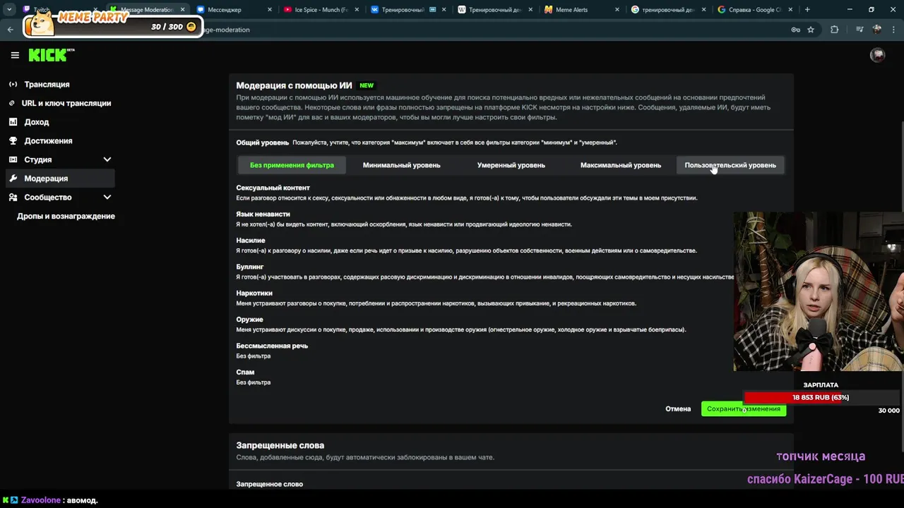The width and height of the screenshot is (904, 508).
Task: Click the Студия sidebar icon
Action: click(13, 159)
